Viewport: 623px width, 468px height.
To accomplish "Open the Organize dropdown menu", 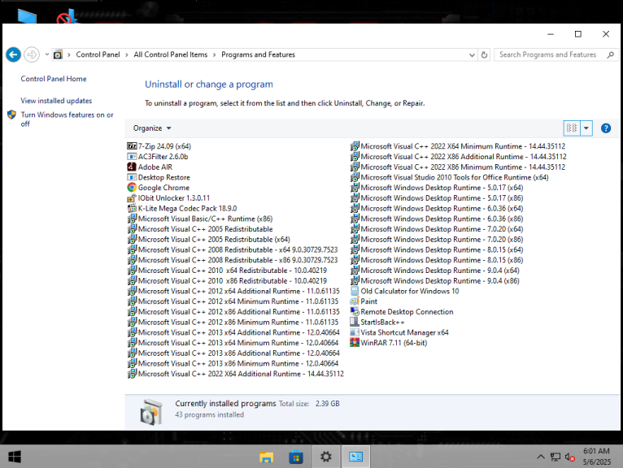I will click(152, 128).
